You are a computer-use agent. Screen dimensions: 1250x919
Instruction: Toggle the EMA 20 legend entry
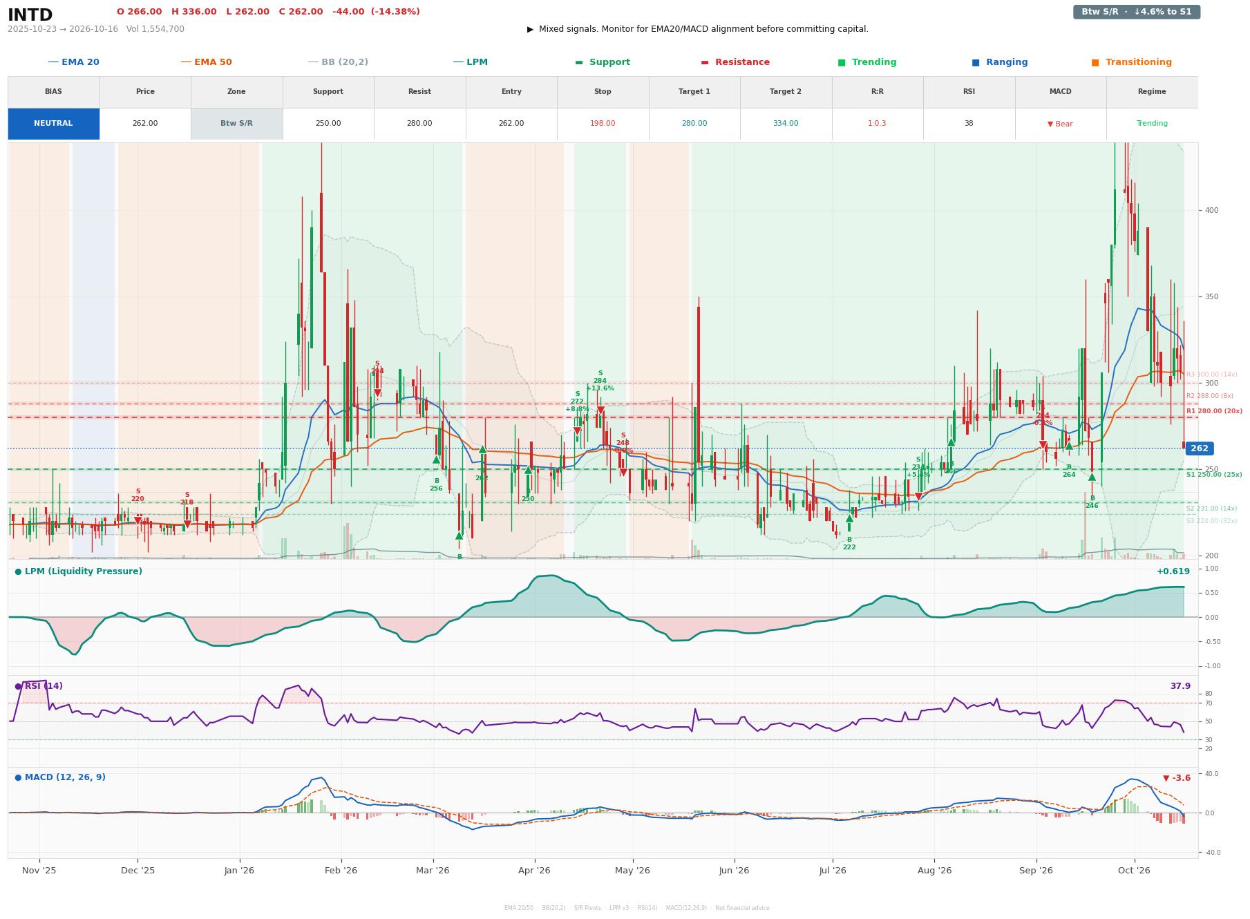[x=73, y=62]
